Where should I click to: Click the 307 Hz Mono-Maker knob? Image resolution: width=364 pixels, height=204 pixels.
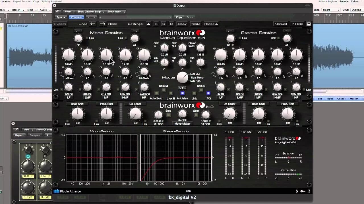[182, 114]
